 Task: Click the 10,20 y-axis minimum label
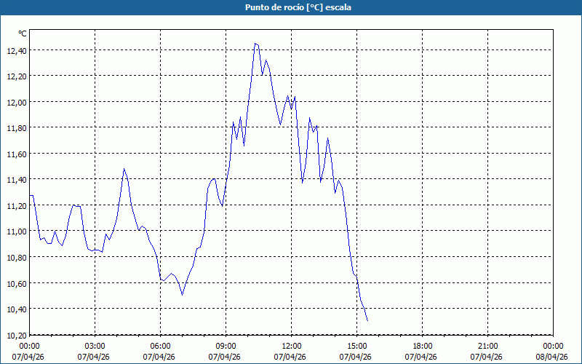point(17,335)
